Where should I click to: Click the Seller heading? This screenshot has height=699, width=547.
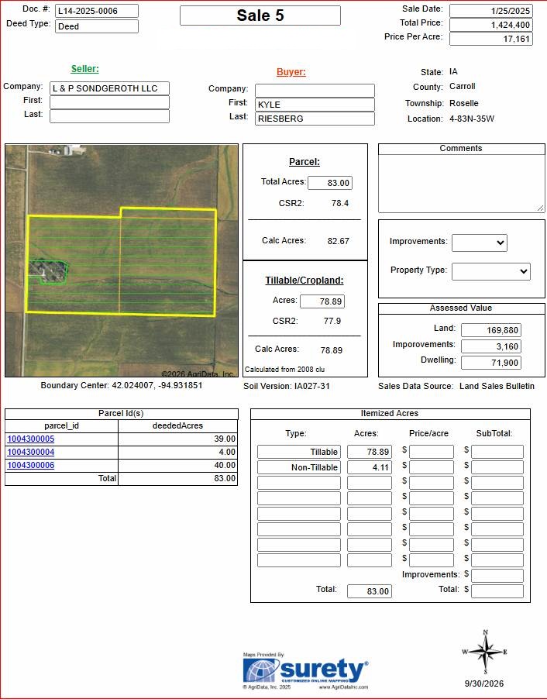click(x=85, y=69)
